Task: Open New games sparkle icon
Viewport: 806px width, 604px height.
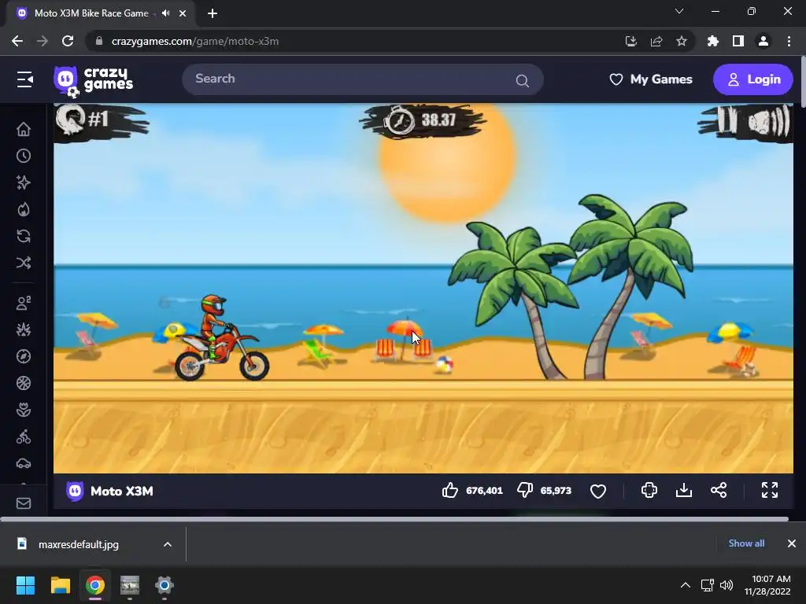Action: [24, 182]
